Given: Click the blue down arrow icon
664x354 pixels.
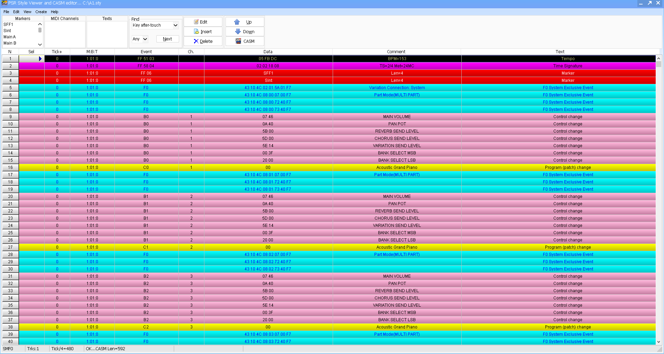Looking at the screenshot, I should tap(238, 31).
